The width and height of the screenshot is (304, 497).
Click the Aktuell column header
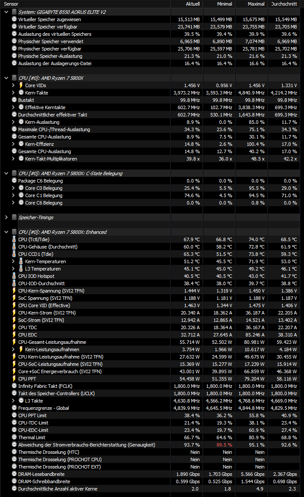click(x=187, y=4)
